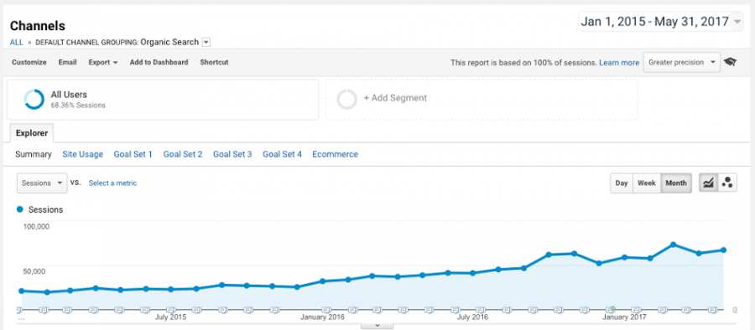The width and height of the screenshot is (755, 330).
Task: Expand the Organic Search channel grouping dropdown
Action: pos(206,43)
